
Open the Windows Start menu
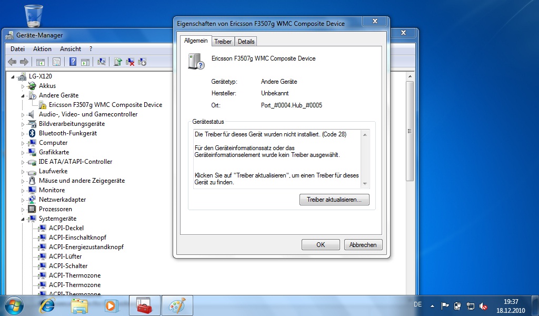click(14, 305)
